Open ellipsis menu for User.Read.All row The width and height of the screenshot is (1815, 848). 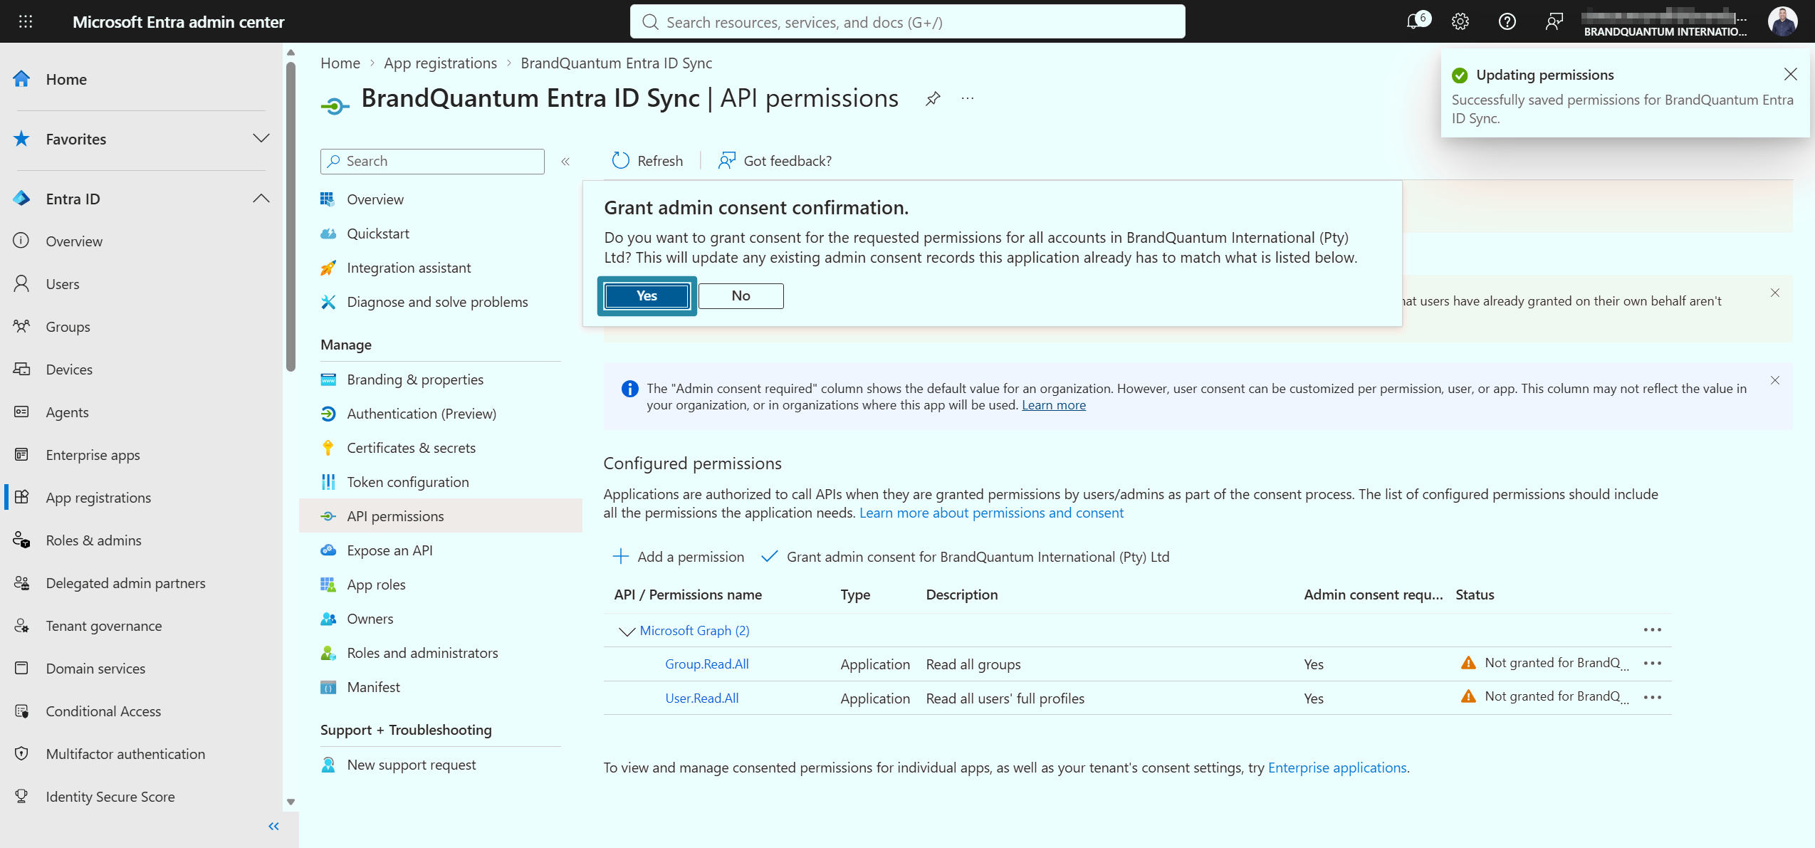(1653, 697)
